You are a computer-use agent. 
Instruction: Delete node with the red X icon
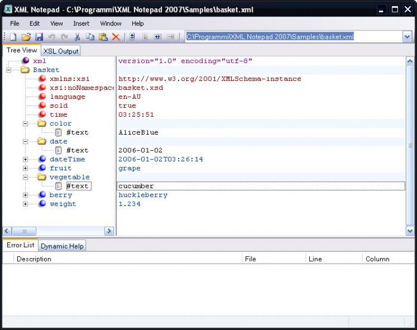(x=116, y=37)
